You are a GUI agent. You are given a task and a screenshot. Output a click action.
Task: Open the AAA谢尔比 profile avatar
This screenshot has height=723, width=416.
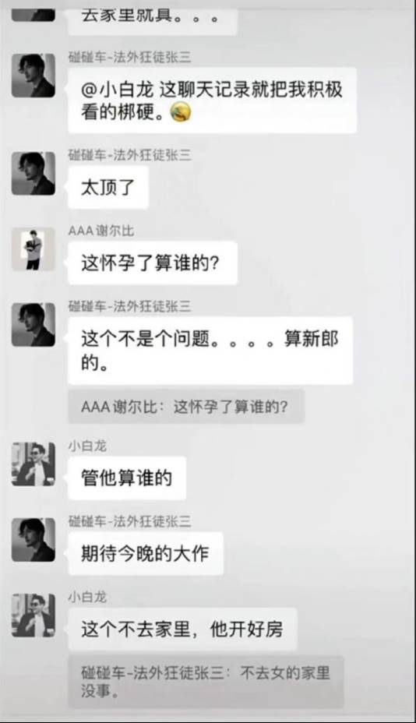click(33, 249)
